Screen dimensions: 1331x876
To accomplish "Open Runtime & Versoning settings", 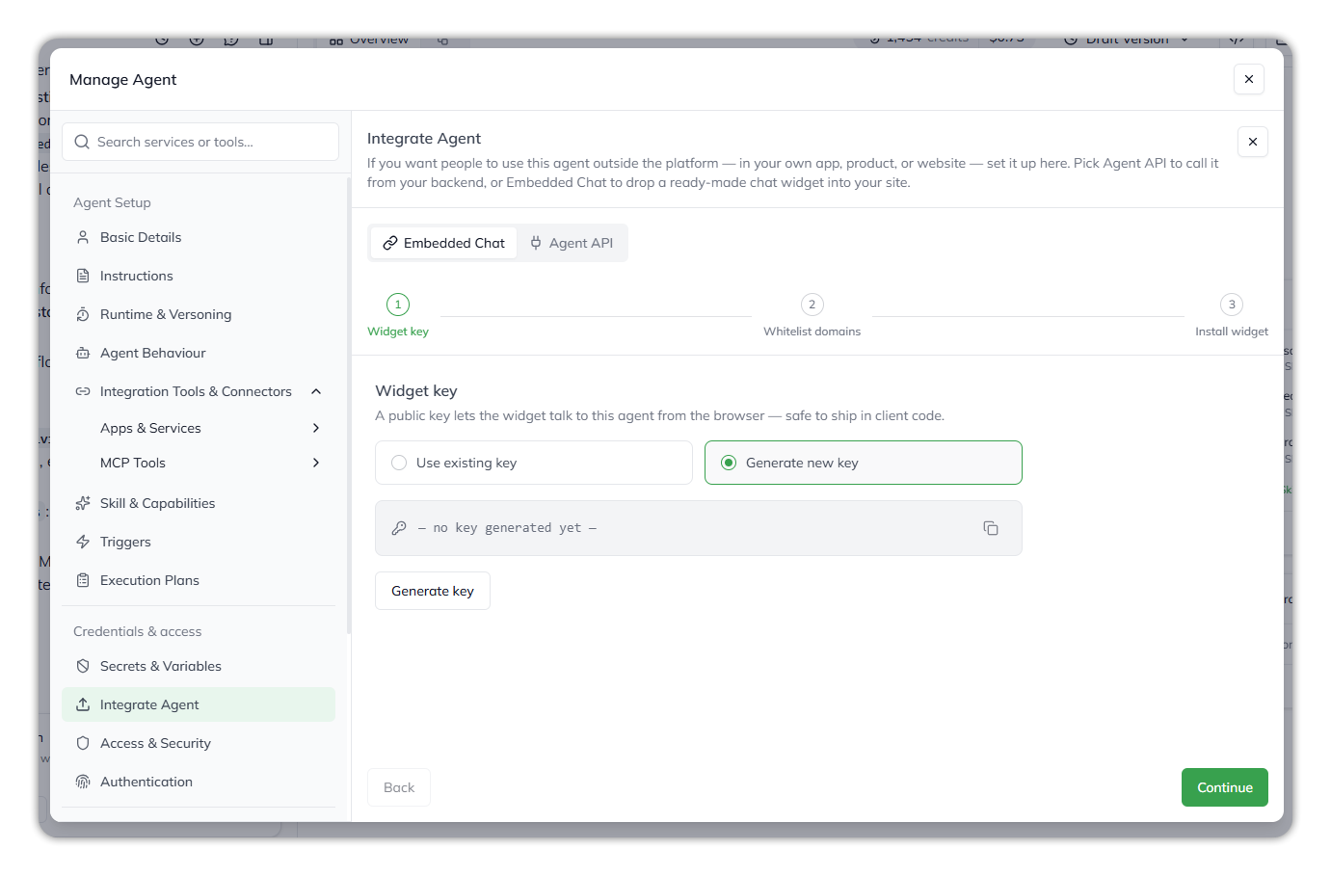I will (x=199, y=314).
